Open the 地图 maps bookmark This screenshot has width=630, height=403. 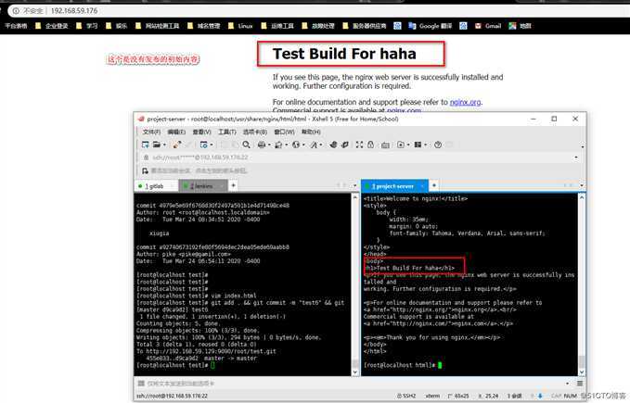pos(520,26)
